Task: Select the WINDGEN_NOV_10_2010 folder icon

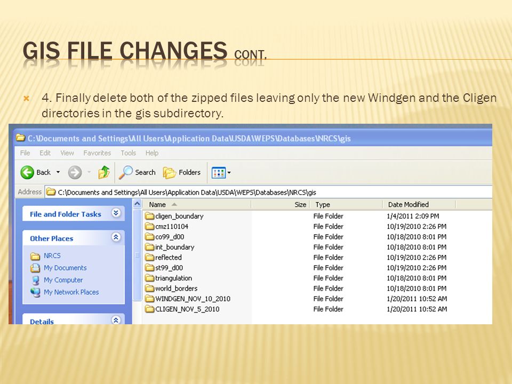Action: coord(149,299)
